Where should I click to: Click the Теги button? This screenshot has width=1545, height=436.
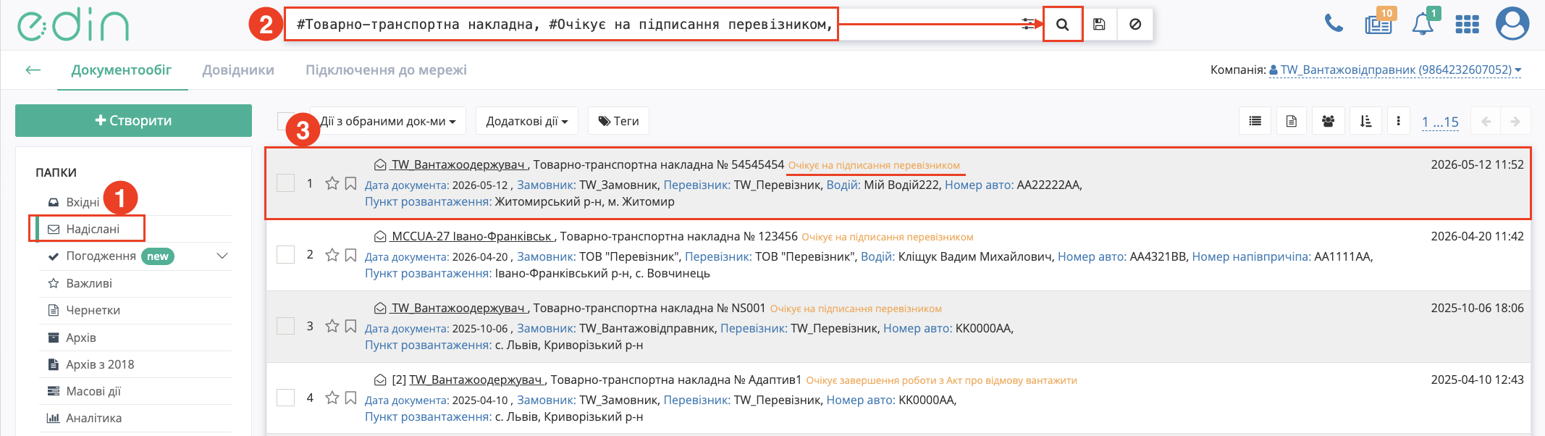(x=618, y=121)
